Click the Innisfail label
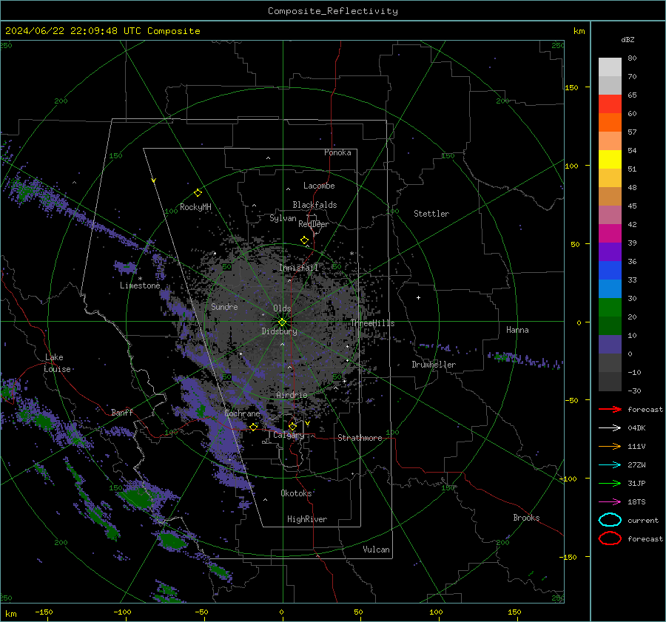 pyautogui.click(x=298, y=268)
